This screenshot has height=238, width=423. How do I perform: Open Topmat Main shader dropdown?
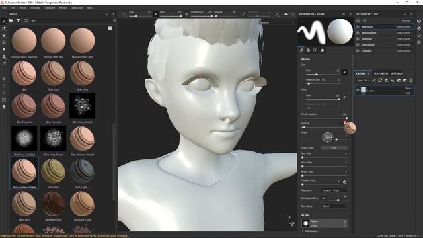click(x=404, y=50)
